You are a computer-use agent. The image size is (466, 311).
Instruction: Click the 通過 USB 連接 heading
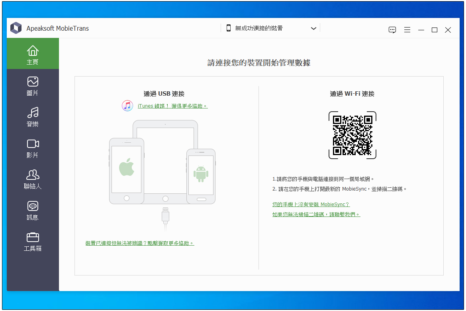[164, 94]
